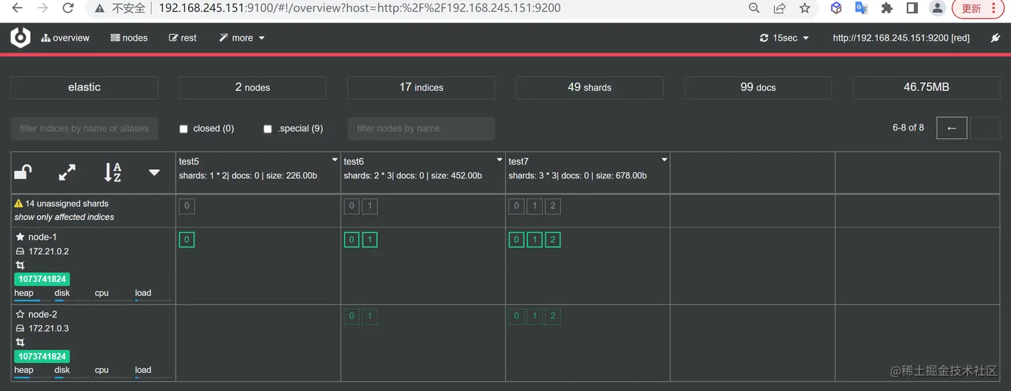Click browser back arrow

point(18,9)
